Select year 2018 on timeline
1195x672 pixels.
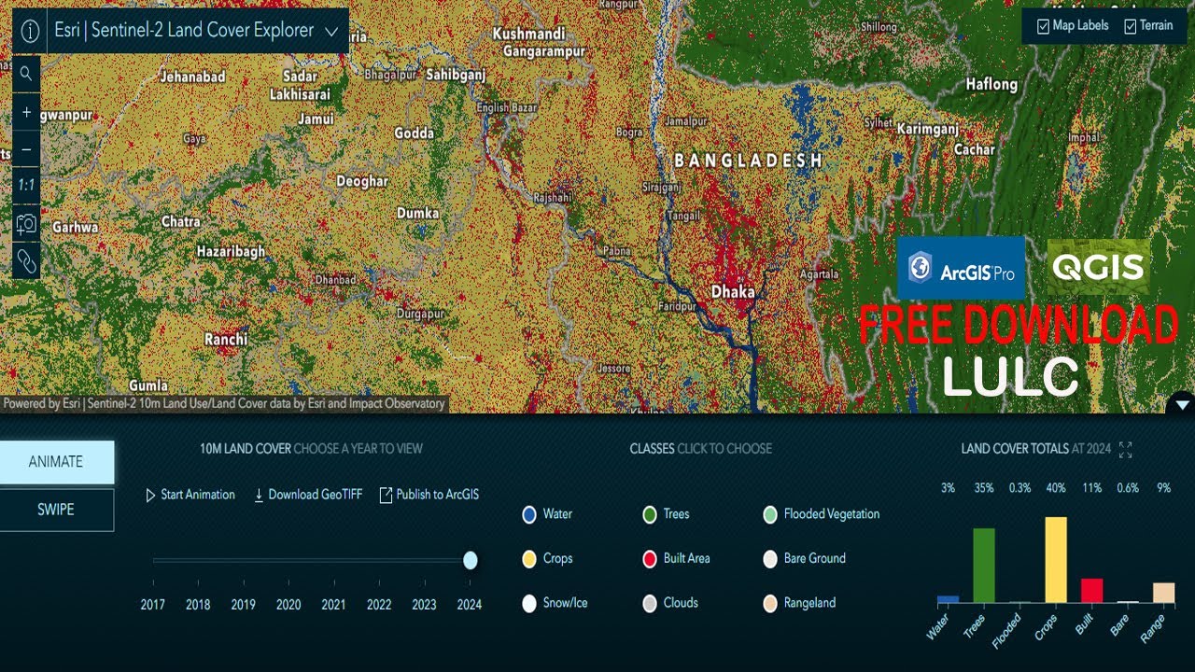click(198, 605)
